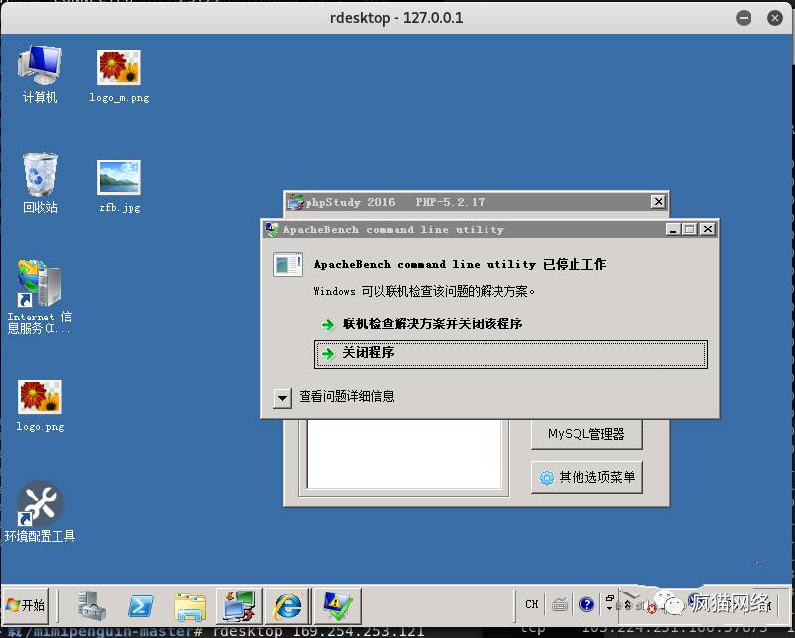Screen dimensions: 795x638
Task: Open Internet Explorer from the taskbar
Action: pos(288,605)
